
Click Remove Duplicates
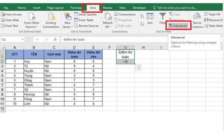click(x=213, y=20)
